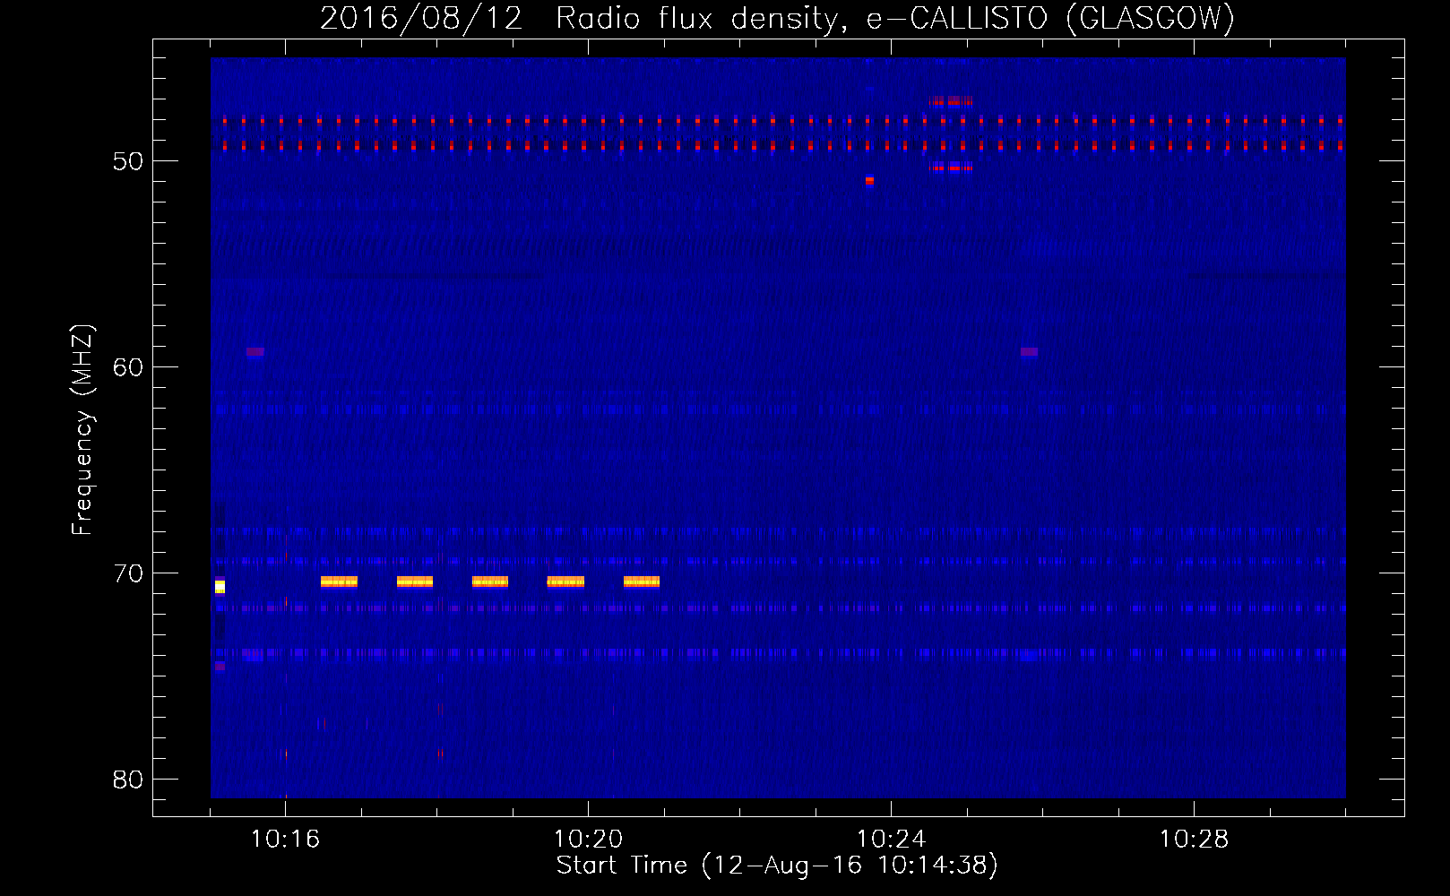1450x896 pixels.
Task: Click the isolated red spot near 51 MHz before 10:24
Action: click(x=869, y=181)
